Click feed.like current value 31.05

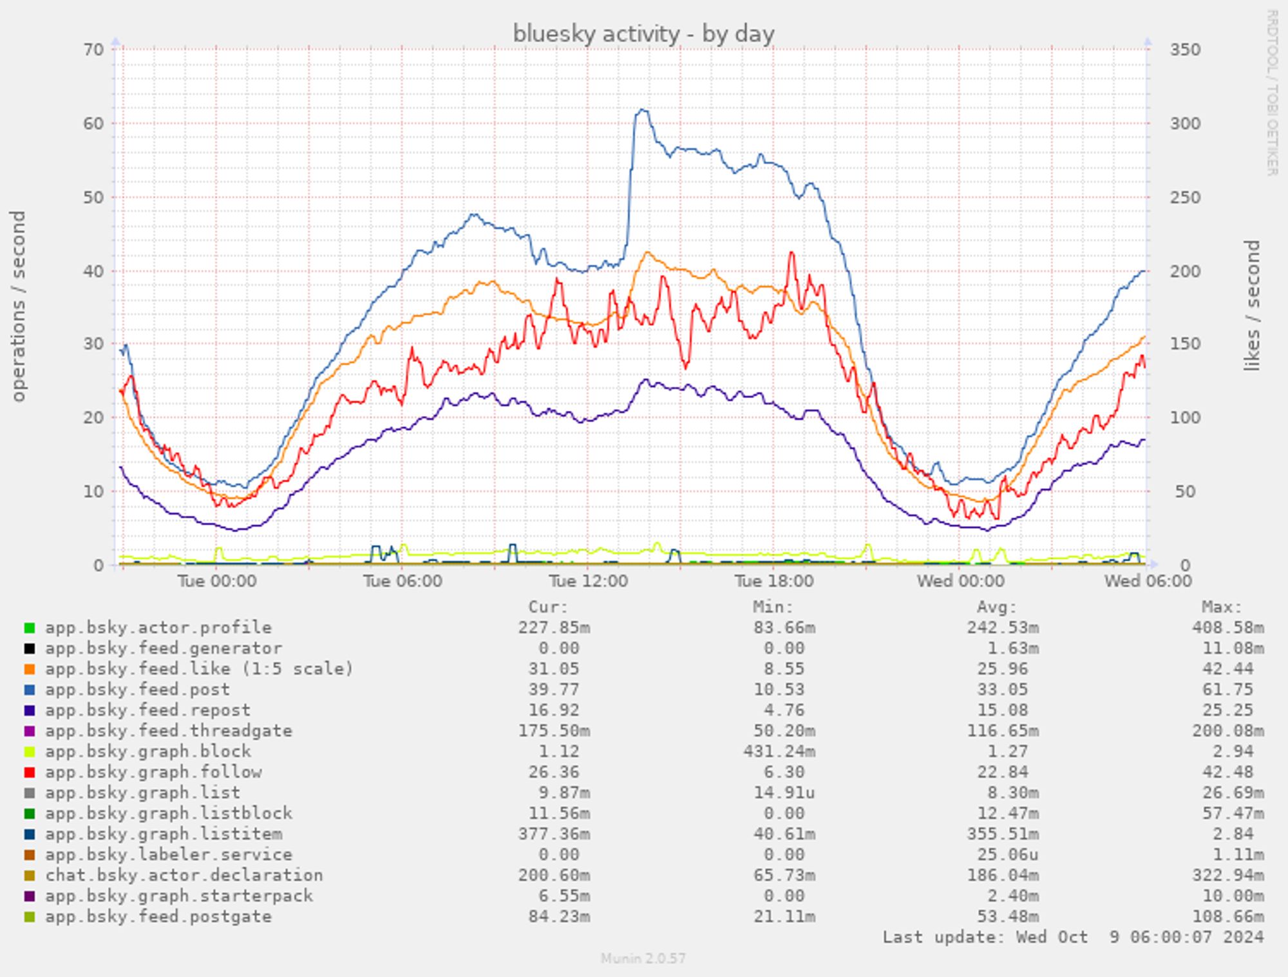tap(554, 669)
